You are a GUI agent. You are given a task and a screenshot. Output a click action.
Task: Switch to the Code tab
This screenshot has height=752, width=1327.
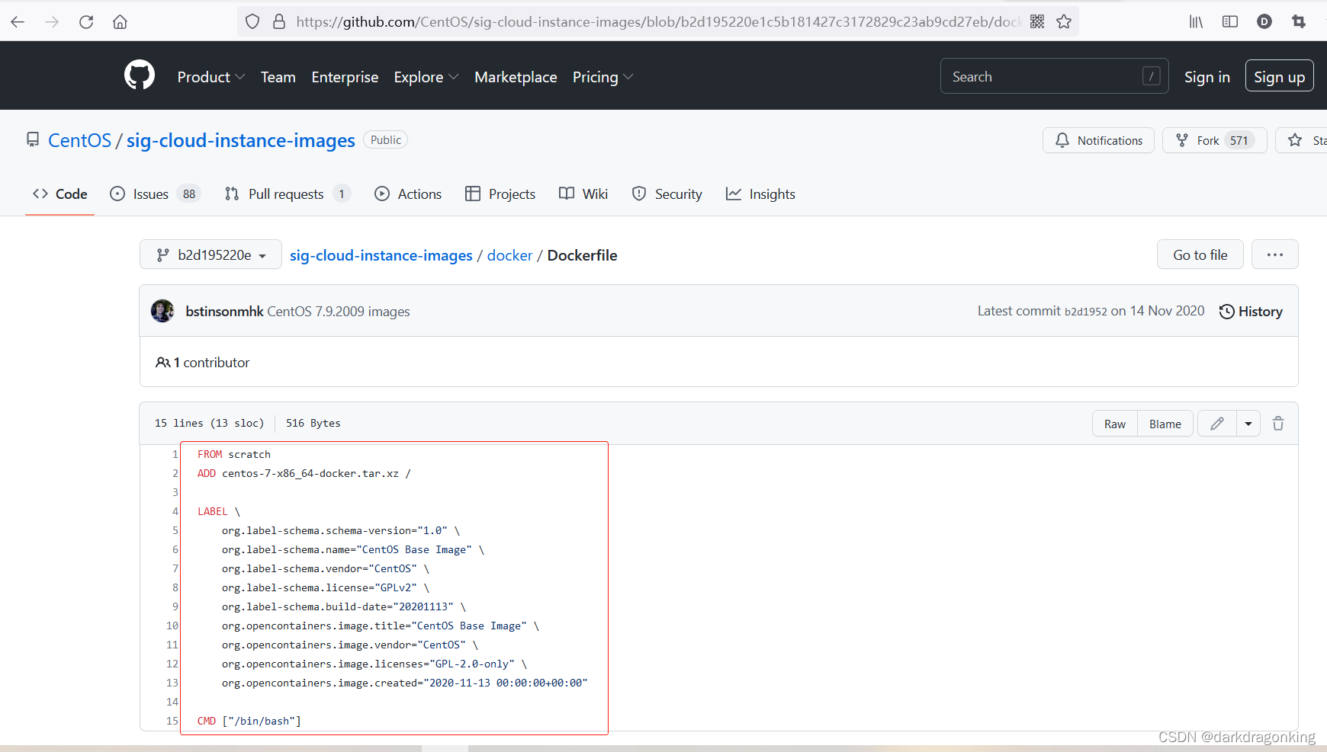pos(59,194)
